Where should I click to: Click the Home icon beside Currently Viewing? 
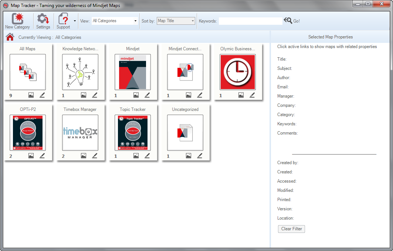[x=10, y=37]
